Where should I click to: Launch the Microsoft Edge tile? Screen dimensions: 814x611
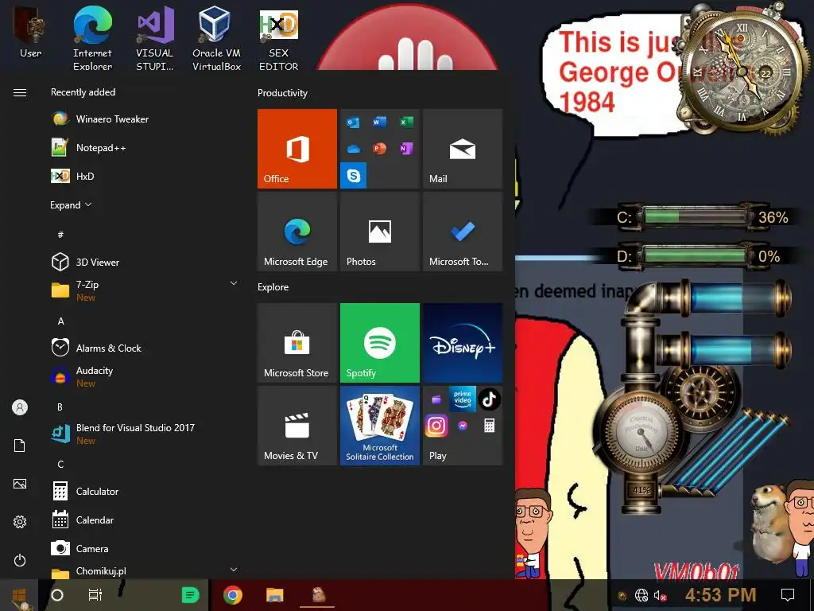click(x=297, y=232)
